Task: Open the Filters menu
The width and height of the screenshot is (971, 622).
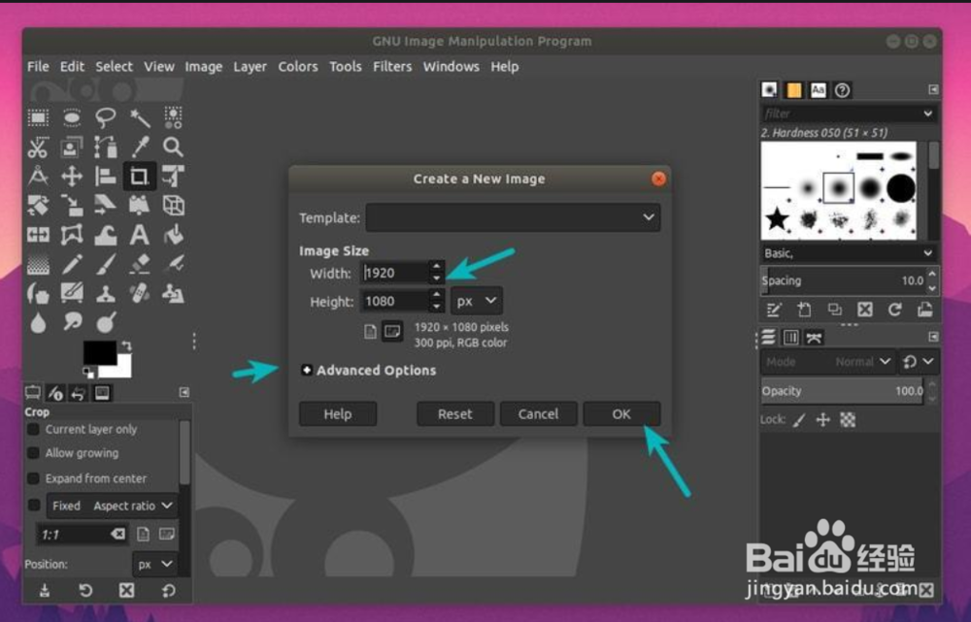Action: click(392, 66)
